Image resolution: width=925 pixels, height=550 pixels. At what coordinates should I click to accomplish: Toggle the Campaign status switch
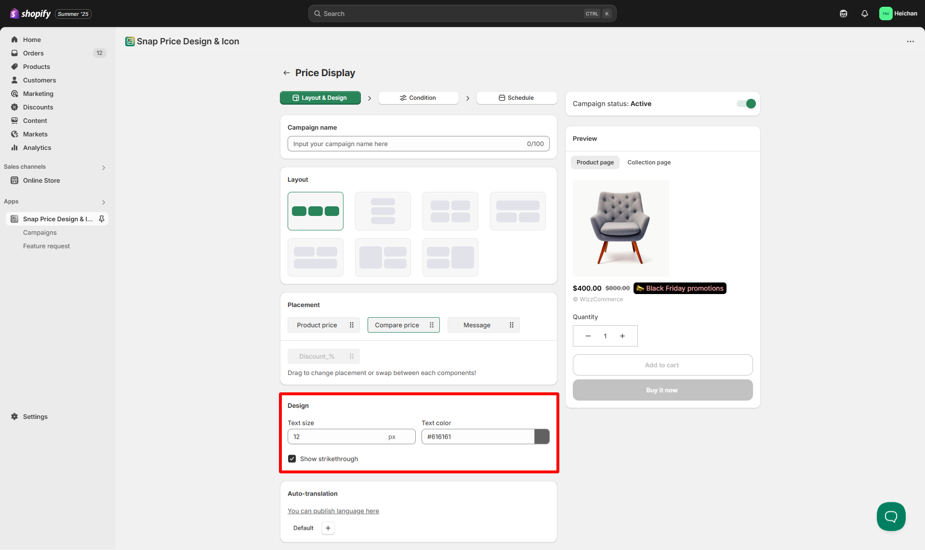(x=746, y=104)
